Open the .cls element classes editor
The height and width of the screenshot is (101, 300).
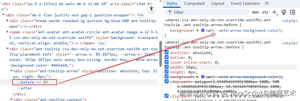pos(265,12)
